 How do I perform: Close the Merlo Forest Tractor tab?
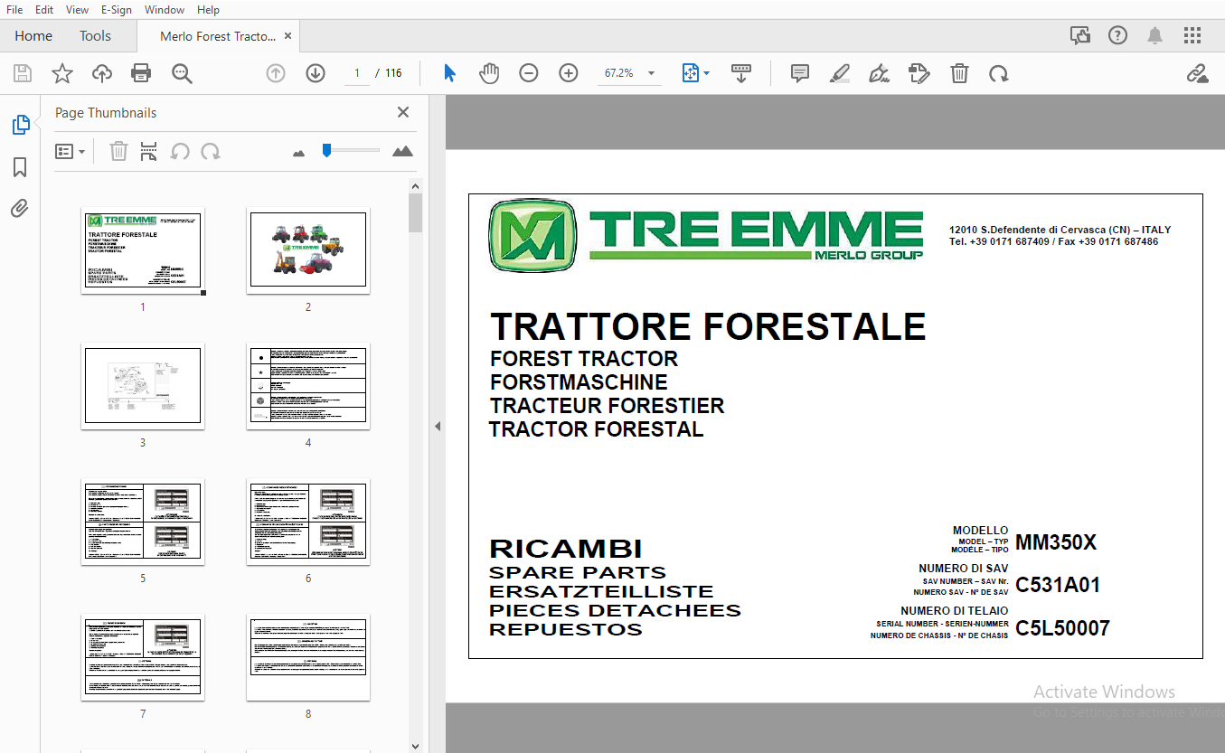288,36
